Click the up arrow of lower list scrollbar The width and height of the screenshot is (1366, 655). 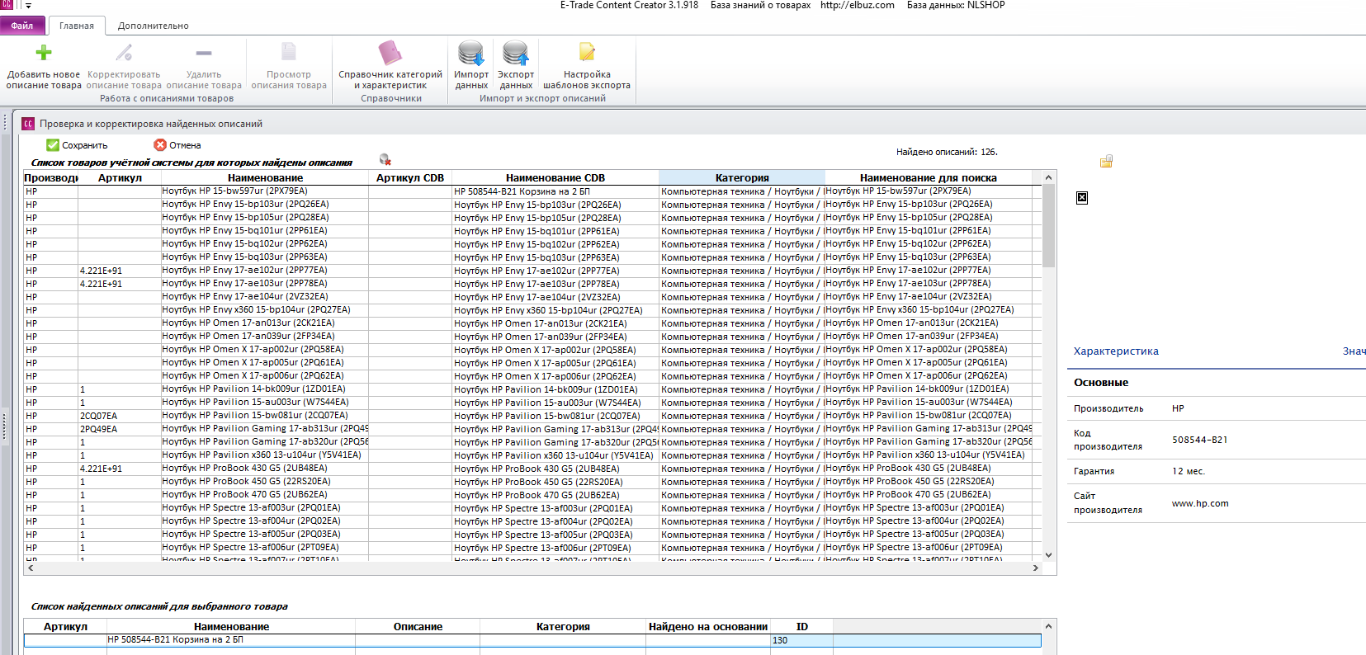coord(1048,626)
